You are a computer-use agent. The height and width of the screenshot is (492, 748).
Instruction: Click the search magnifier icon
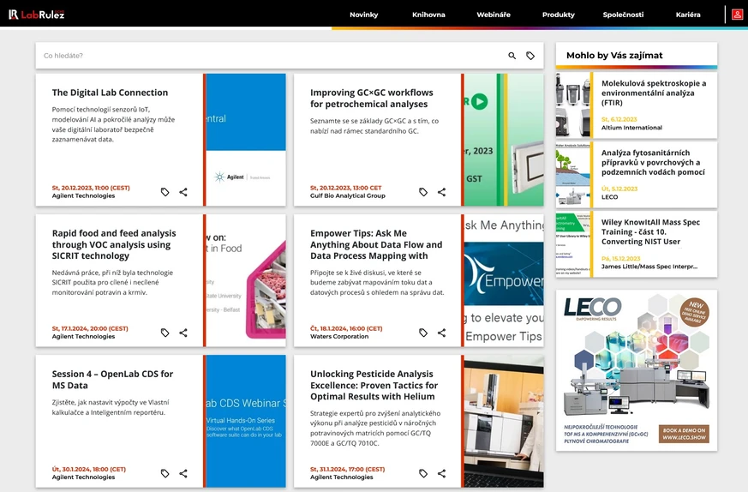512,56
